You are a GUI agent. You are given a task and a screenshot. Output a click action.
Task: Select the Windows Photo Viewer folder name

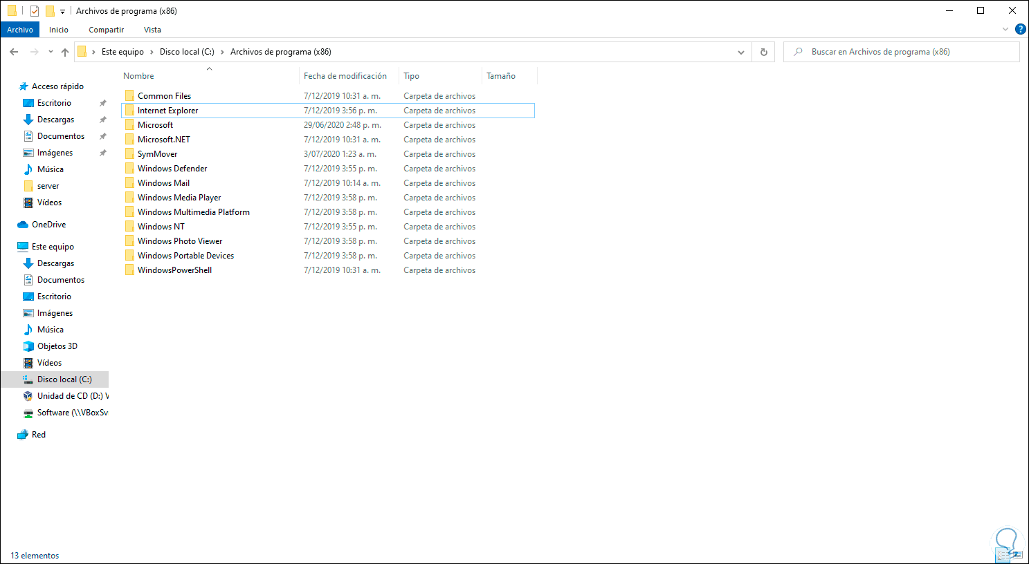point(180,241)
